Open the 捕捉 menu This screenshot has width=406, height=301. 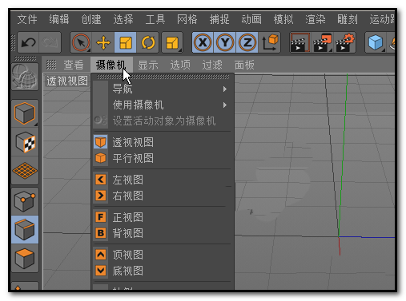(219, 19)
